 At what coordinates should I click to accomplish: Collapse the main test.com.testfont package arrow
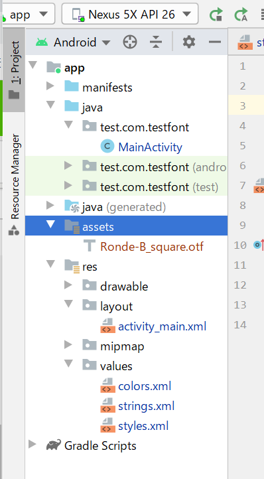point(68,125)
